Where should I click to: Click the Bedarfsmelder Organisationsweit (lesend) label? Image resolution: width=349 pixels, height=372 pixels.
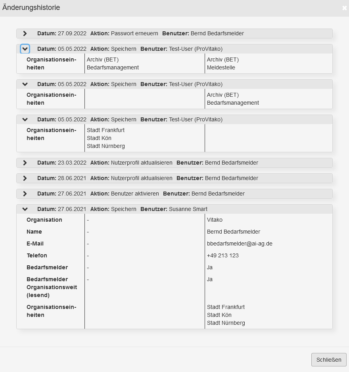pos(52,287)
